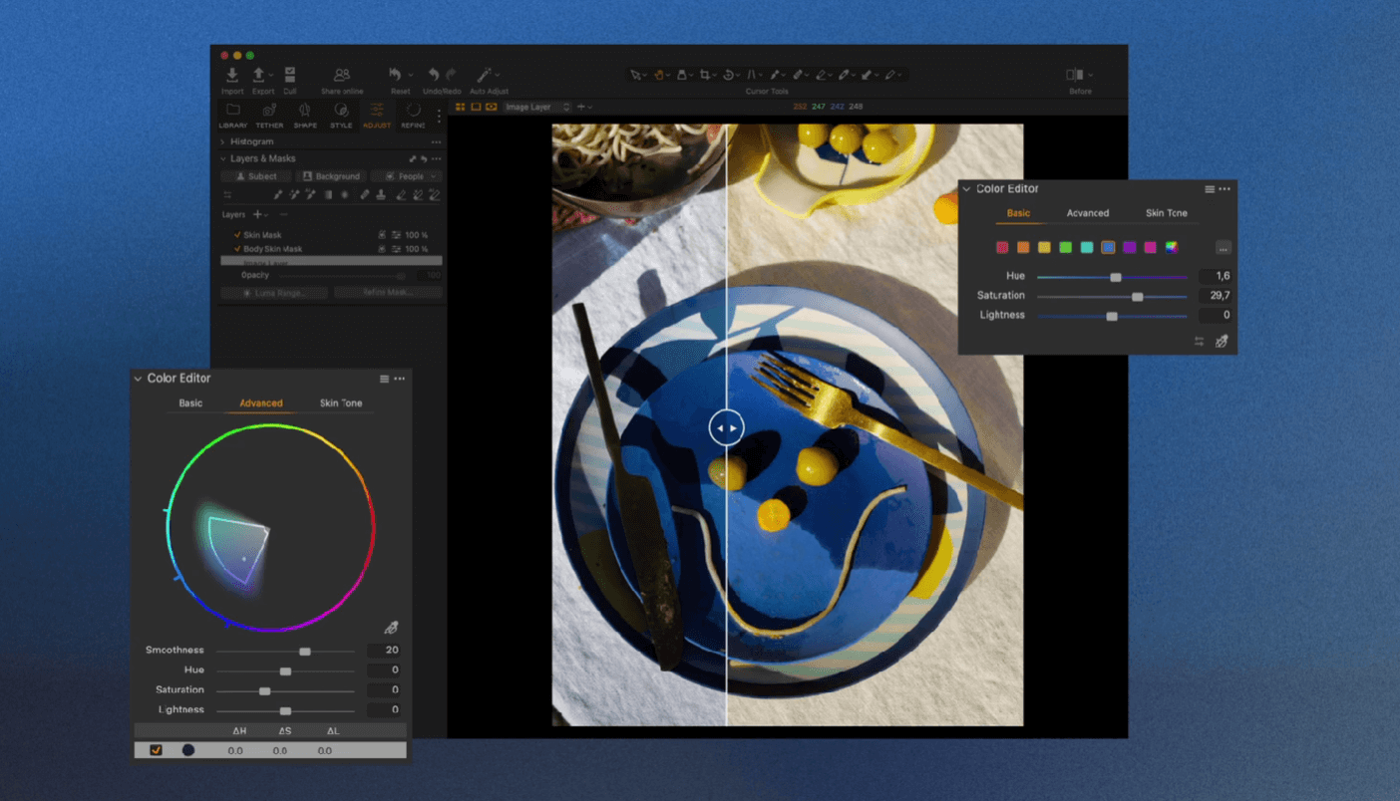
Task: Switch to multi-image grid view
Action: coord(460,107)
